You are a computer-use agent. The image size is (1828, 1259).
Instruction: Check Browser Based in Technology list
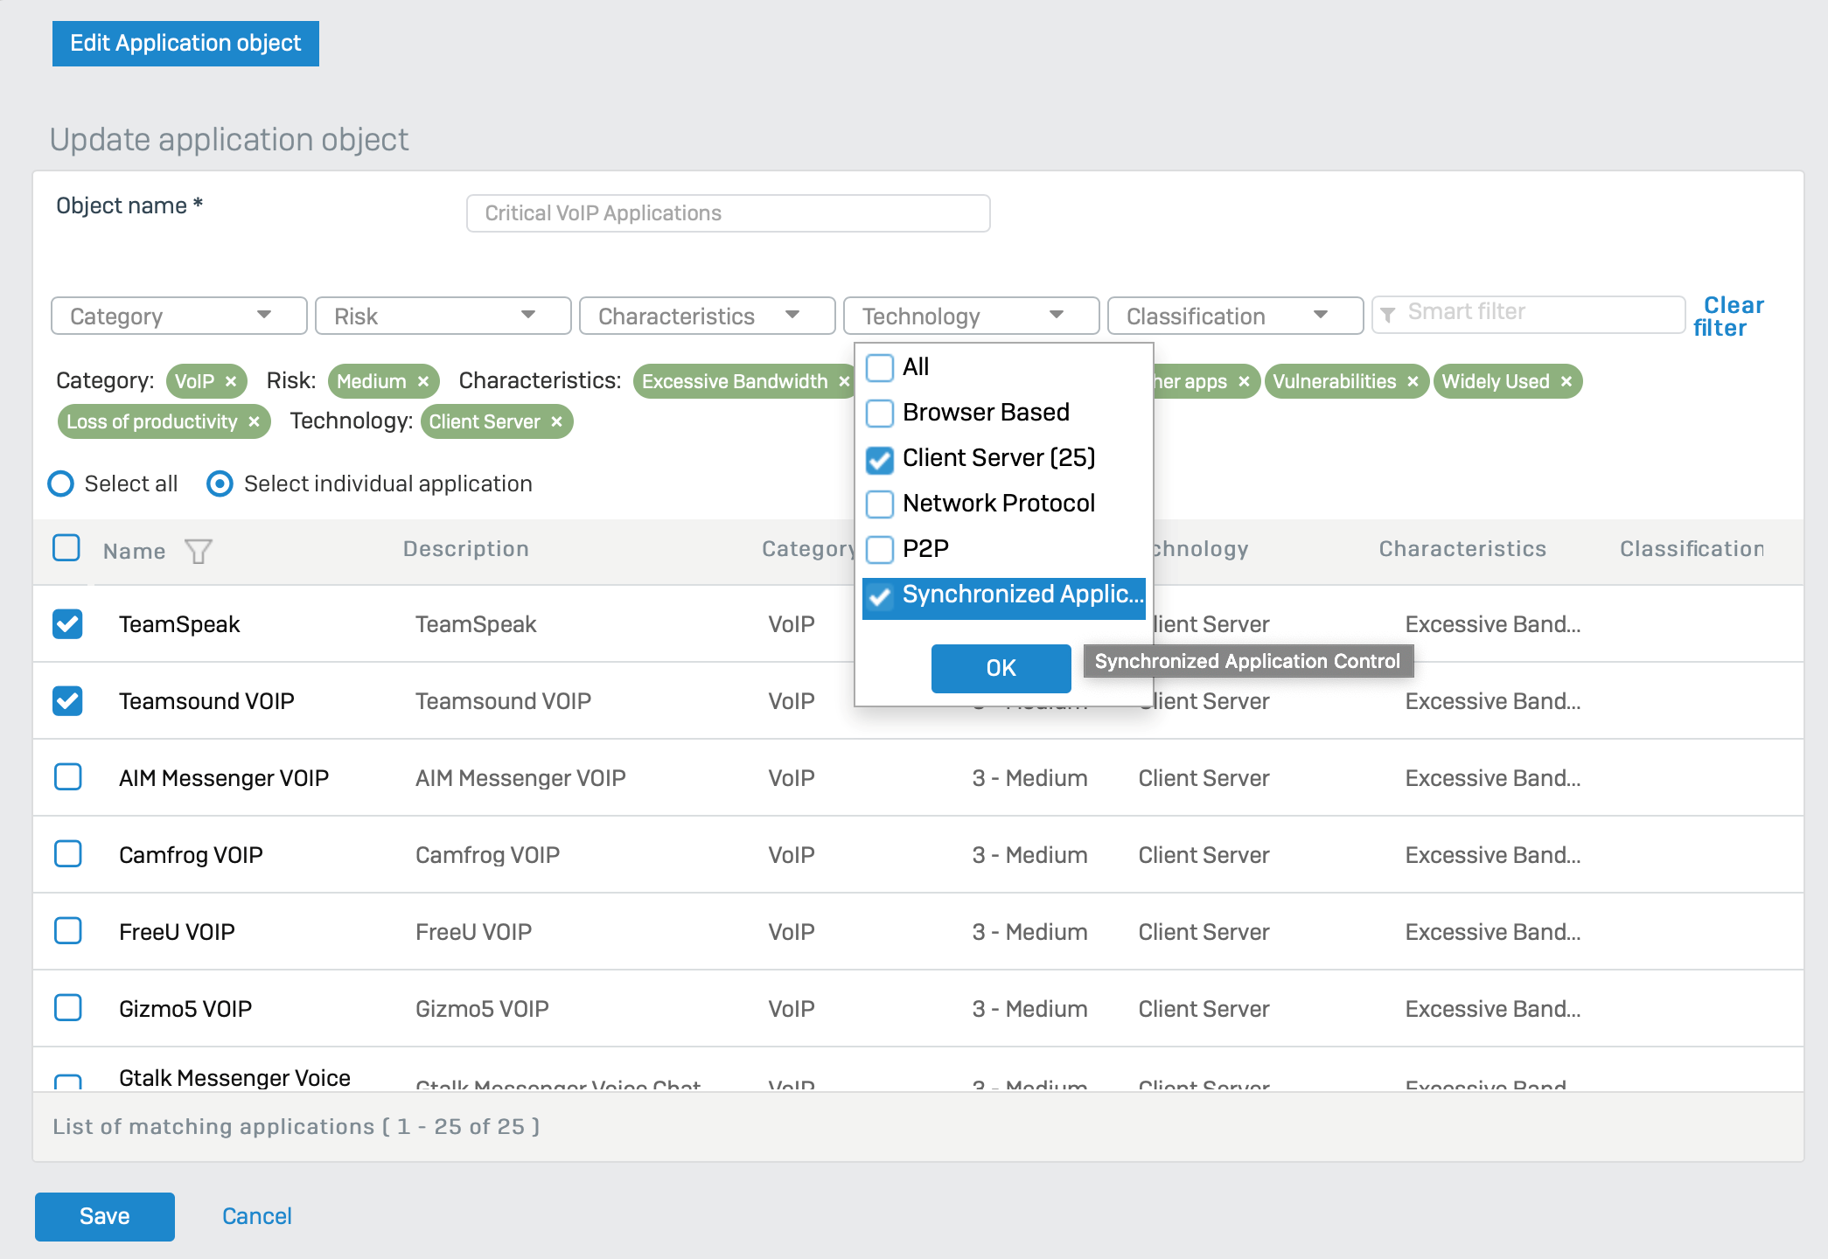point(880,413)
